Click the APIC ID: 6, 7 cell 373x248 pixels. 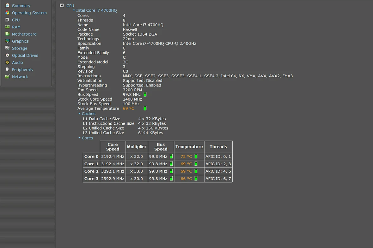[218, 178]
